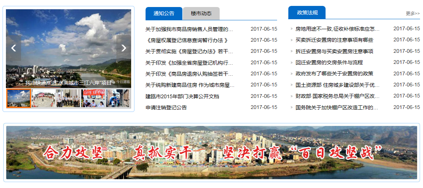Select the thumbnail with red banner meeting
This screenshot has width=423, height=188.
(x=93, y=98)
